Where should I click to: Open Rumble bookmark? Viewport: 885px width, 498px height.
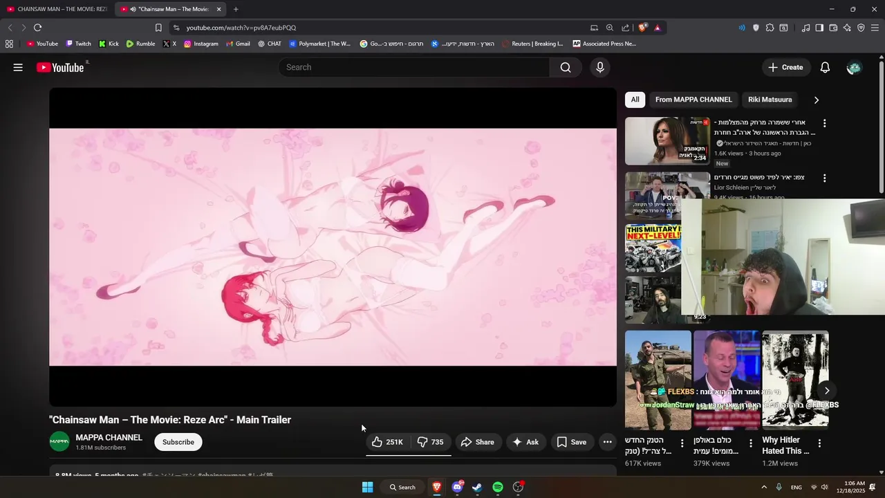tap(140, 44)
